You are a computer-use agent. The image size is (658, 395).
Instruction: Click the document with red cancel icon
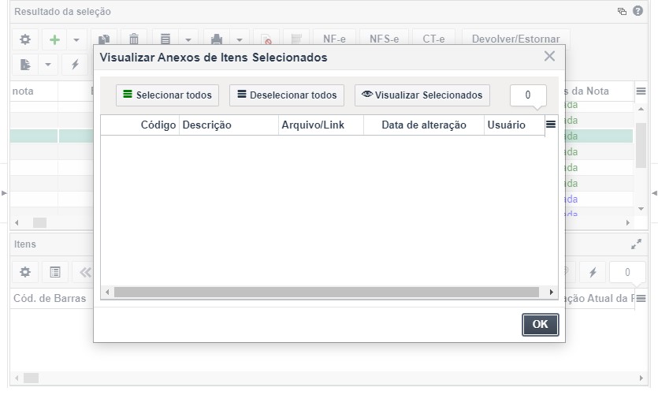[x=266, y=39]
